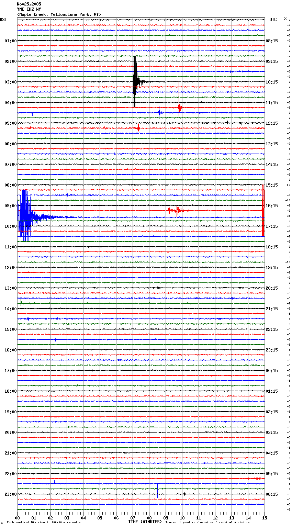292x527 pixels.
Task: Click the 09:15 UTC time label
Action: (x=272, y=61)
